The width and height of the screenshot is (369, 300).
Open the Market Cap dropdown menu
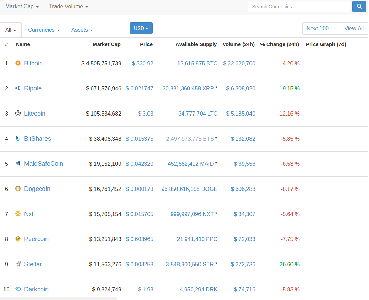click(22, 7)
